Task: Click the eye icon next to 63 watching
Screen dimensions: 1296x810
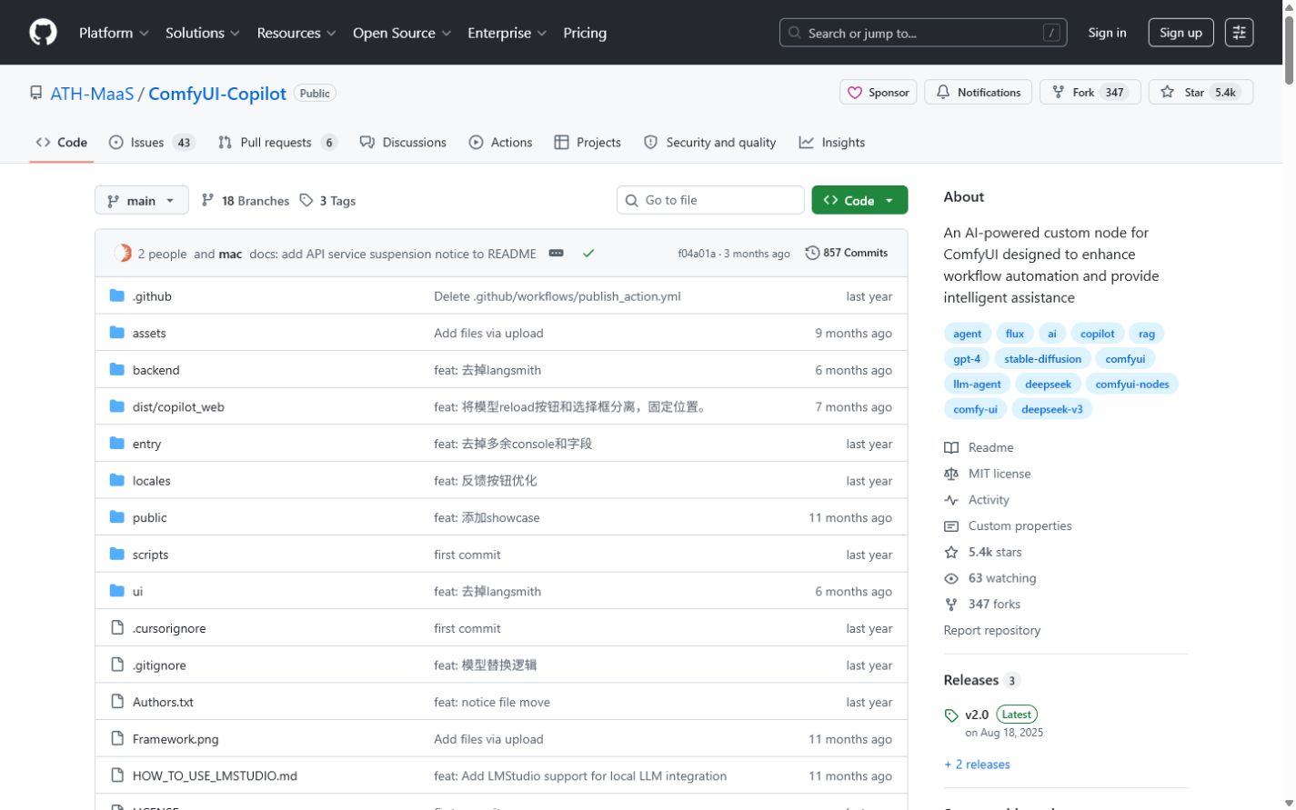Action: [x=951, y=578]
